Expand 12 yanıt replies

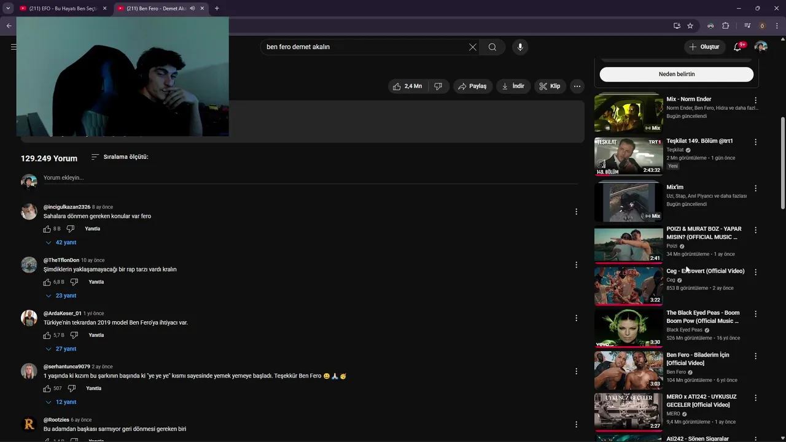pyautogui.click(x=61, y=402)
